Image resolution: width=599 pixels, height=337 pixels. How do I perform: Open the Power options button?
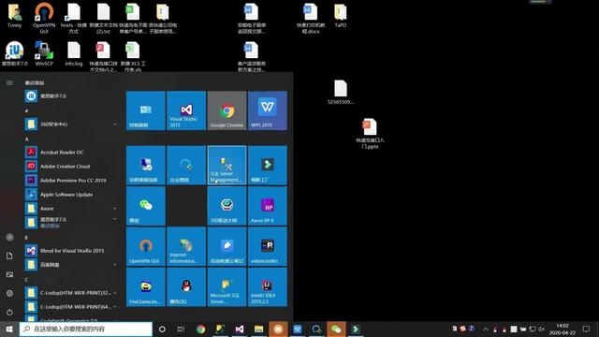[x=9, y=312]
